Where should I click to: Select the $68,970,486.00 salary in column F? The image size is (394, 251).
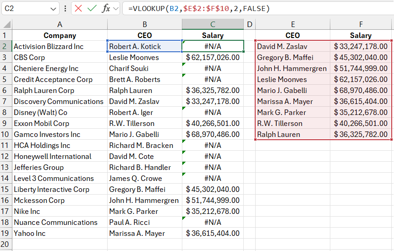361,90
